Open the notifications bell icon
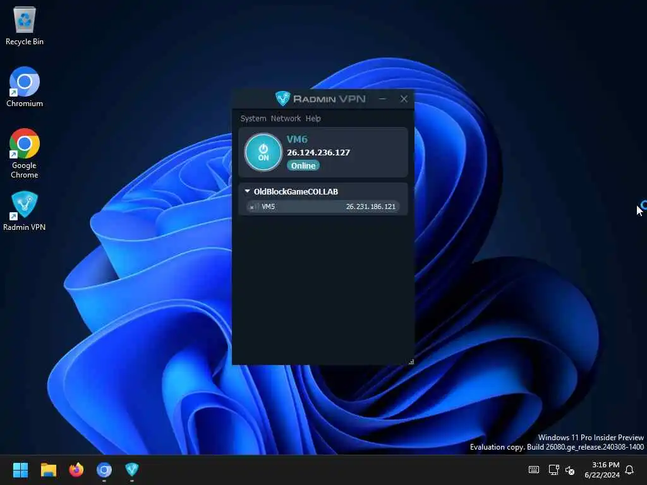Image resolution: width=647 pixels, height=485 pixels. click(629, 470)
